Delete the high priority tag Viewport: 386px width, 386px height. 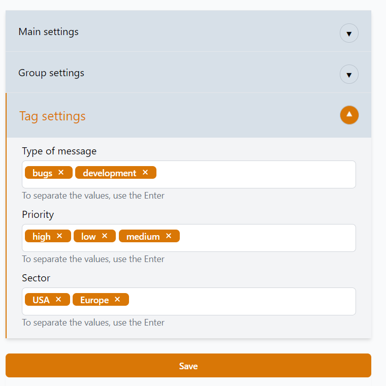click(x=59, y=236)
